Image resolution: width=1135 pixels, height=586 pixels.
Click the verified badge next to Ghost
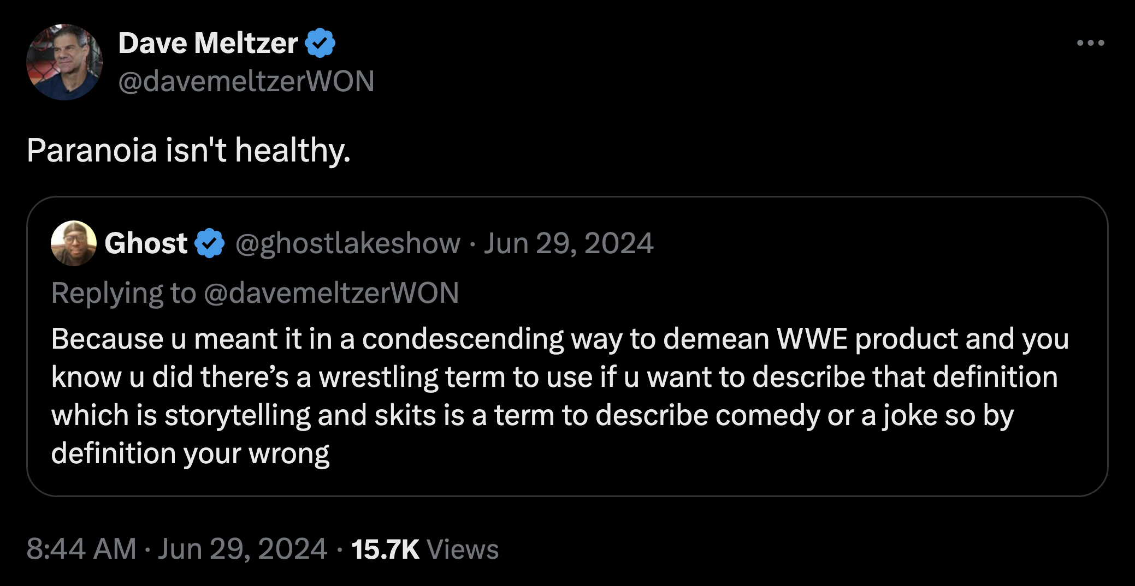[210, 243]
